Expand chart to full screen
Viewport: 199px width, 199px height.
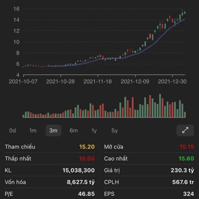[x=185, y=130]
